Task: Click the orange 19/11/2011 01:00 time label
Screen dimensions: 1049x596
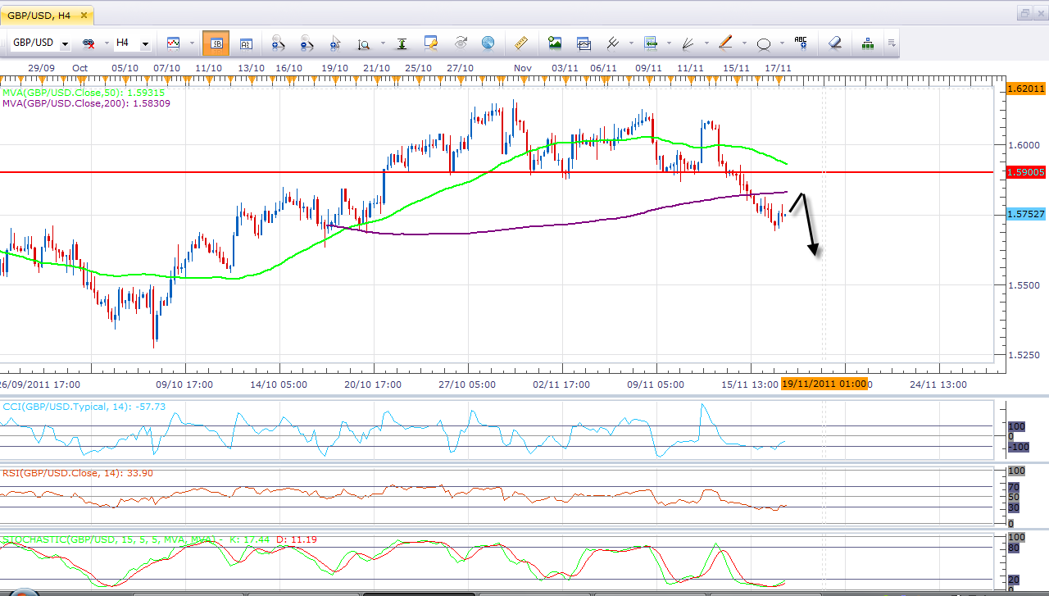Action: point(824,384)
